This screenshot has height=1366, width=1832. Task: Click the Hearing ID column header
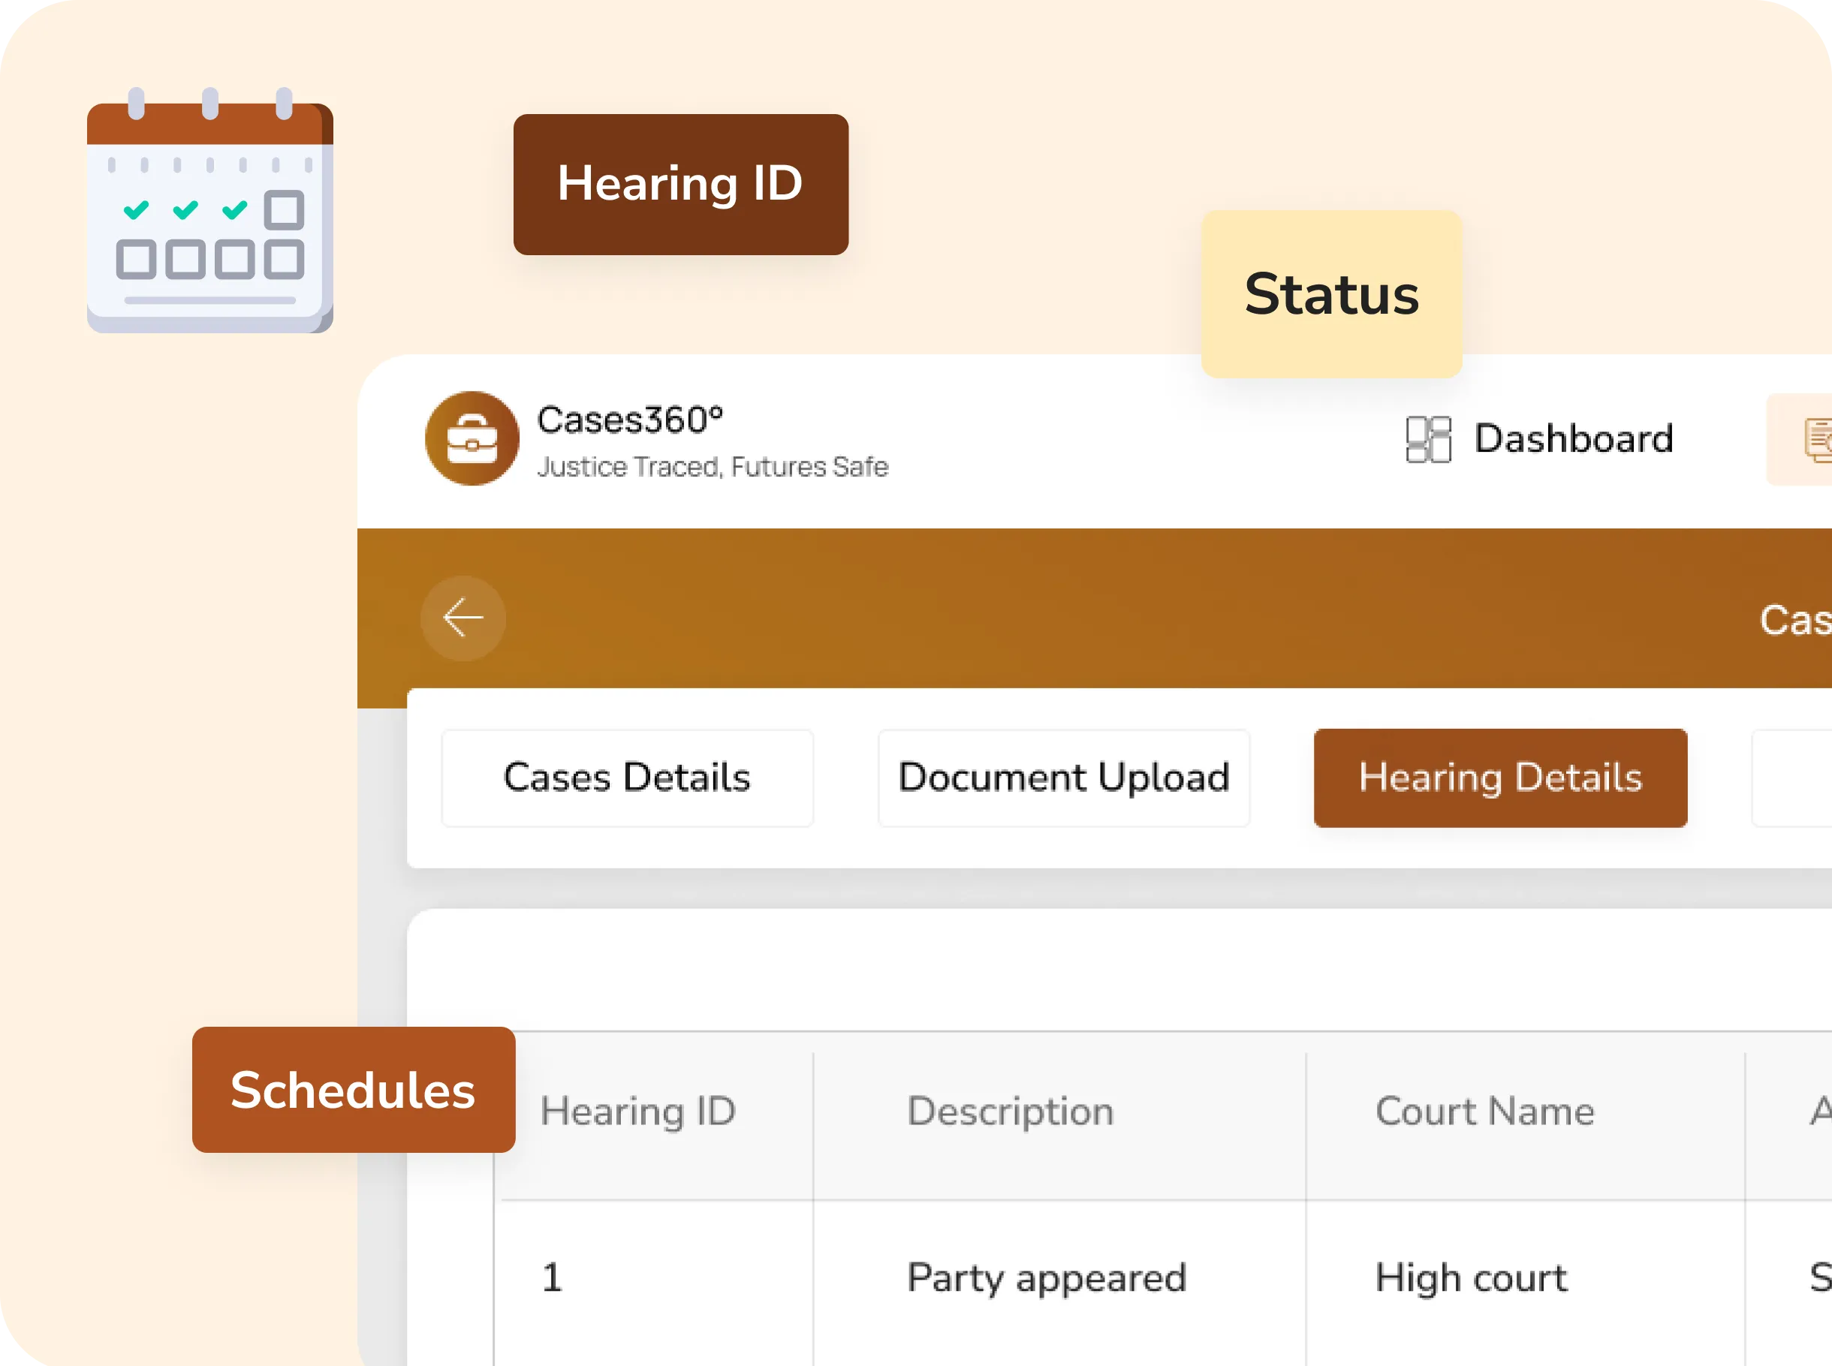point(637,1112)
